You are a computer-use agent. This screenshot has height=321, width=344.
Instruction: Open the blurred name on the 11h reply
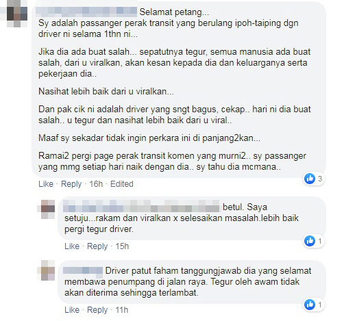(83, 270)
